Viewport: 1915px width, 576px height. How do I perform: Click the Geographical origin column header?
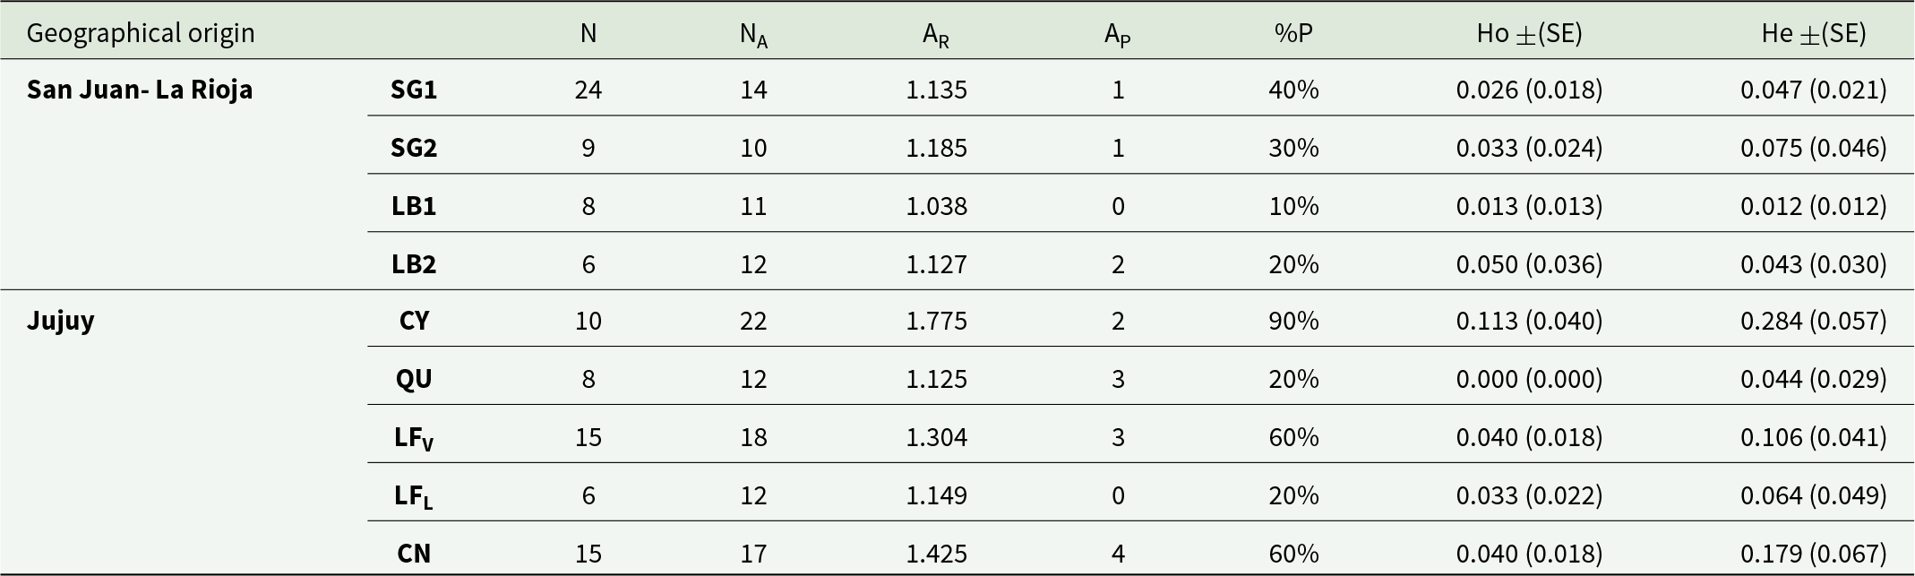(141, 33)
